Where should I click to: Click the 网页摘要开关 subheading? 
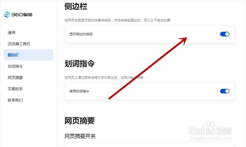point(80,136)
